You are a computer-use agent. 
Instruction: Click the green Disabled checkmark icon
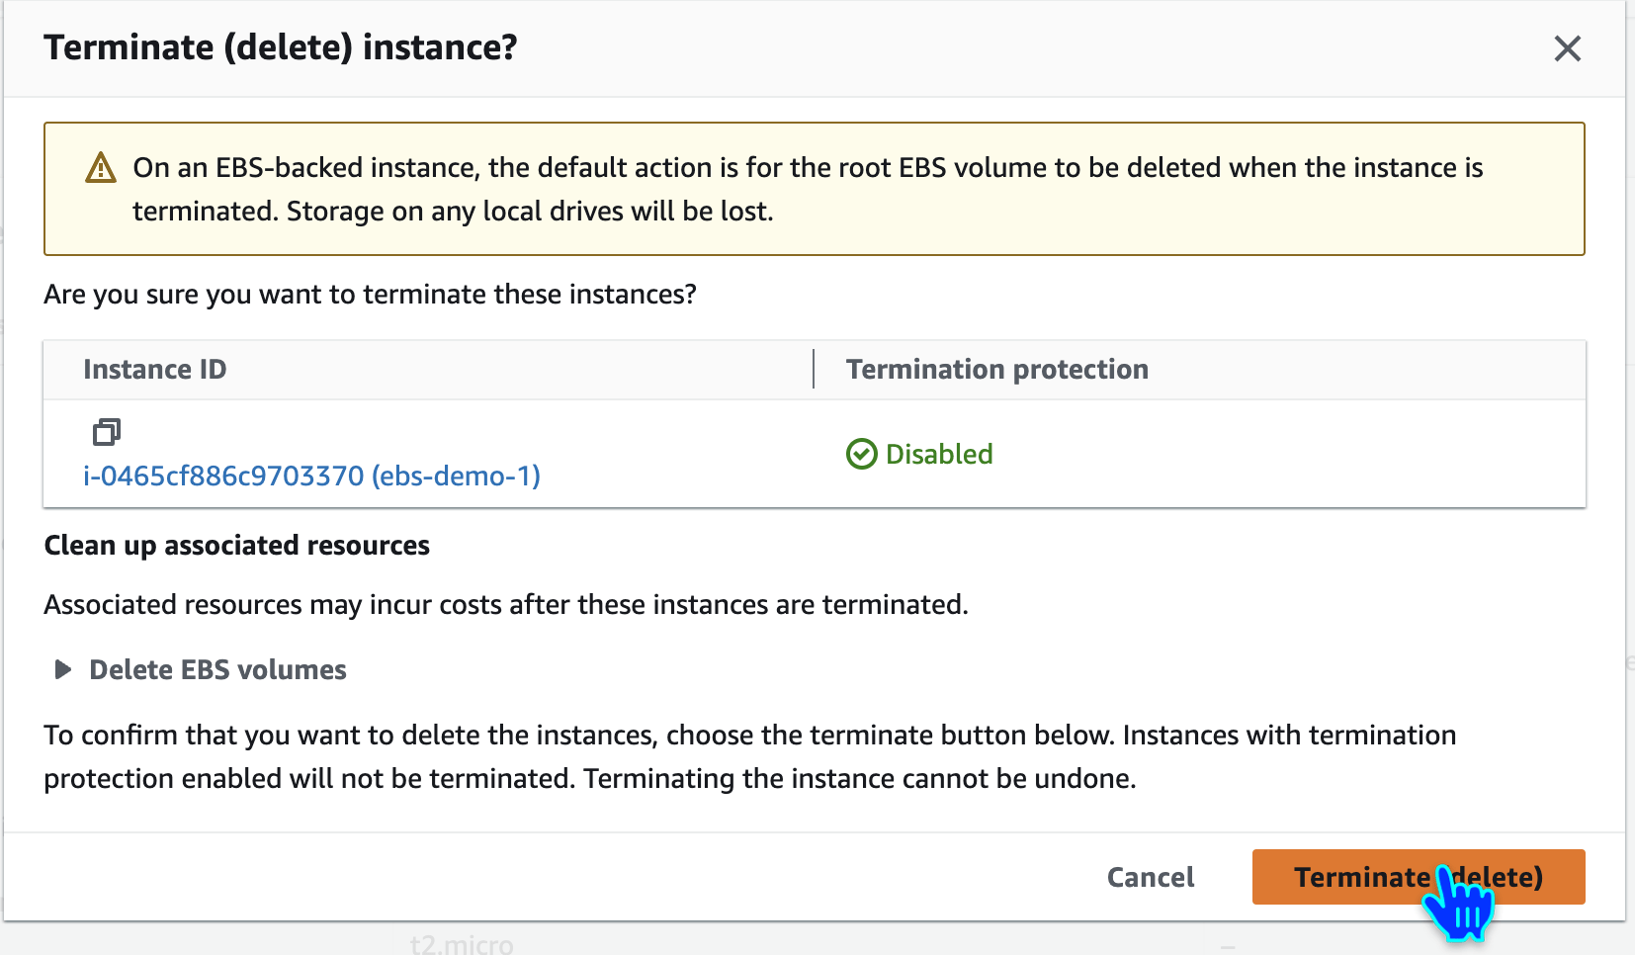pyautogui.click(x=861, y=454)
